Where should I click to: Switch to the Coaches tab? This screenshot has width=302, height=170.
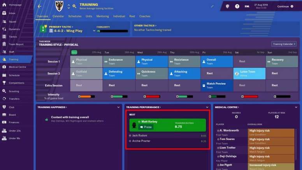coord(145,16)
